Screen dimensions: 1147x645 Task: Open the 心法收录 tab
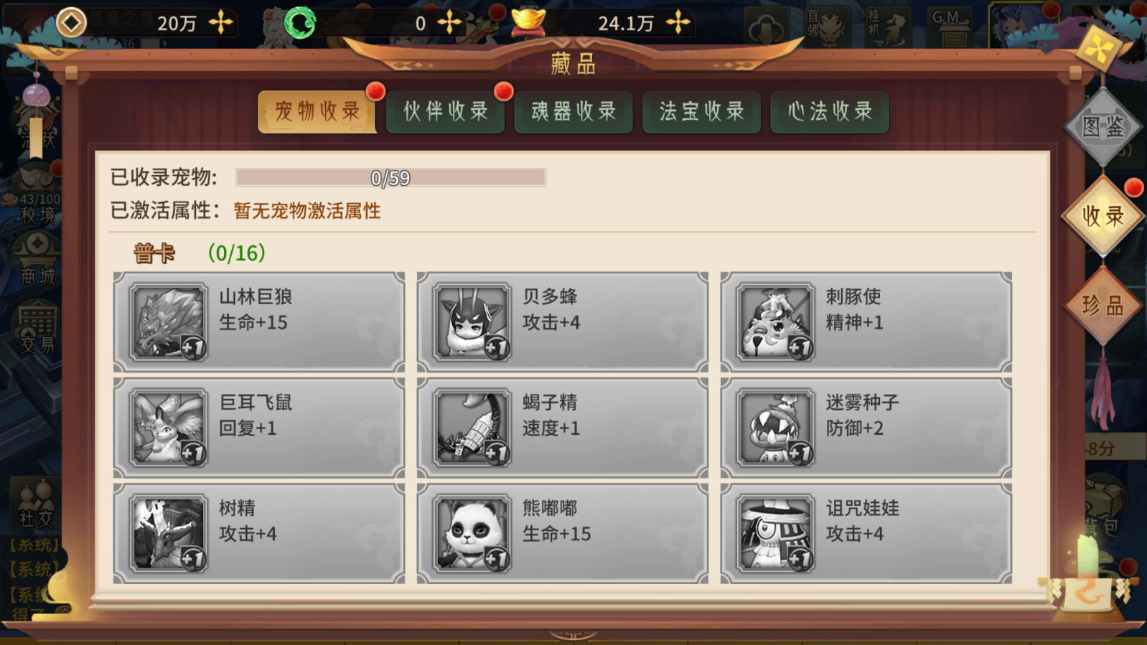coord(829,111)
